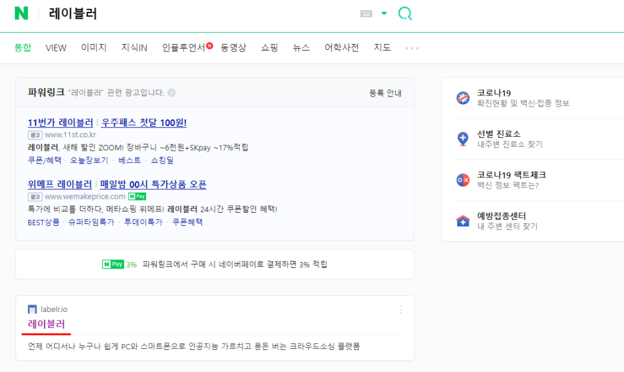This screenshot has width=624, height=372.
Task: Open the 어학사전 tab
Action: pyautogui.click(x=342, y=48)
